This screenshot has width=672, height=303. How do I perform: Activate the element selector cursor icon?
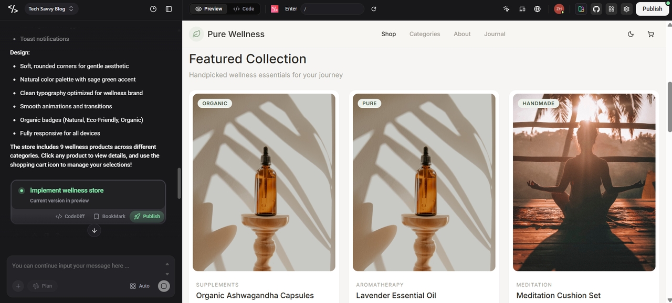pyautogui.click(x=506, y=9)
